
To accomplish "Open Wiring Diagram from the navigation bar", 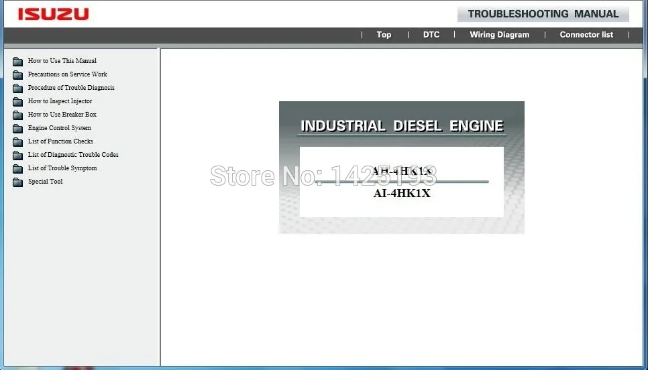I will (x=499, y=35).
